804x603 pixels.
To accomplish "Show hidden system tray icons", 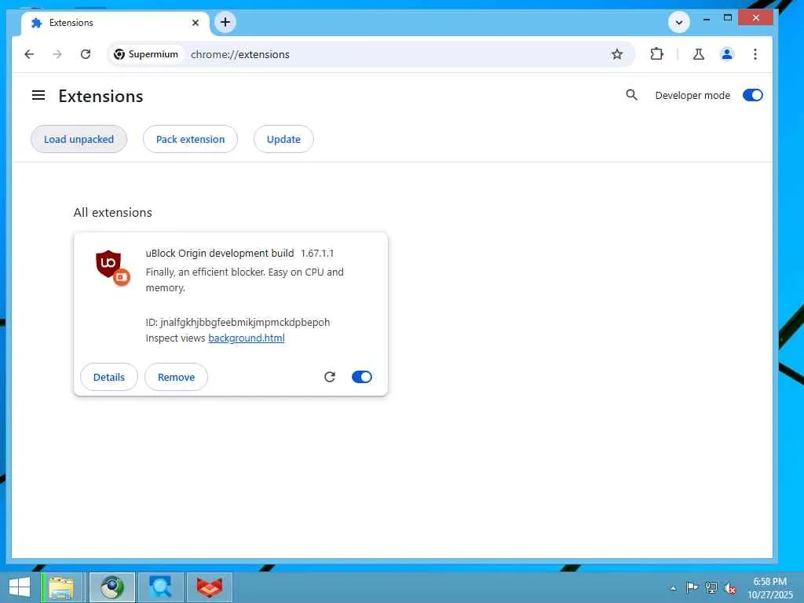I will [673, 588].
